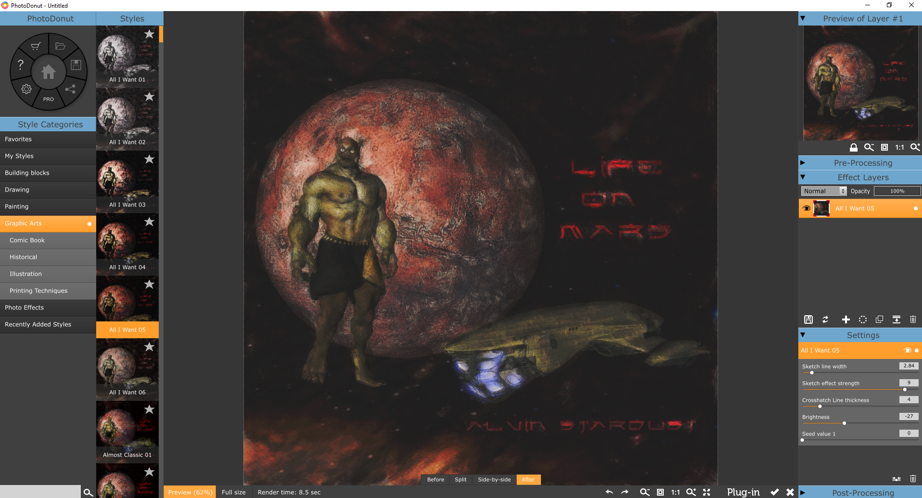
Task: Click the trash icon in the Settings panel
Action: coord(913,479)
